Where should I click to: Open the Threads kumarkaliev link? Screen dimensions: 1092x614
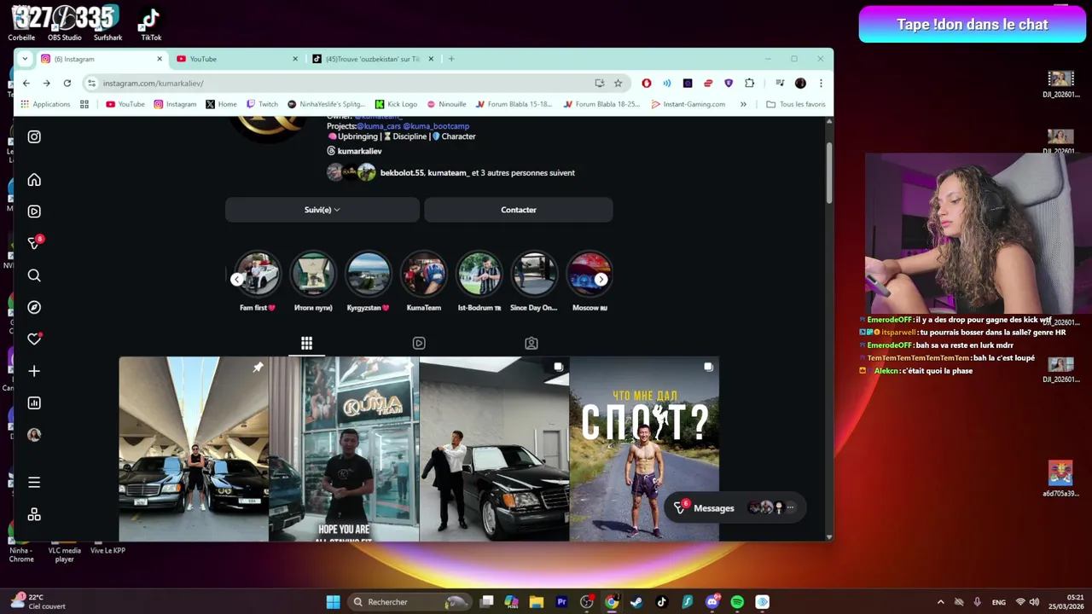tap(354, 151)
